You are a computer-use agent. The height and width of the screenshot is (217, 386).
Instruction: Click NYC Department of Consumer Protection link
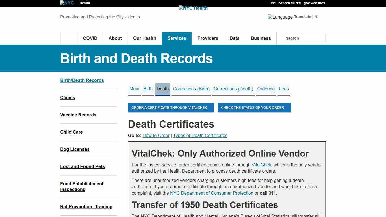tap(211, 193)
